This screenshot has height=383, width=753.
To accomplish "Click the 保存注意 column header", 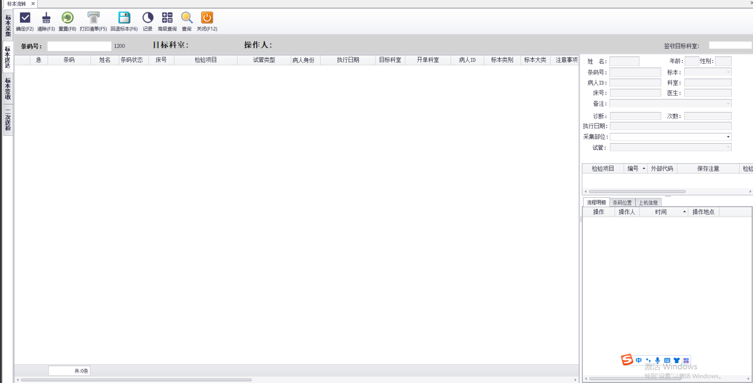I will [x=708, y=169].
